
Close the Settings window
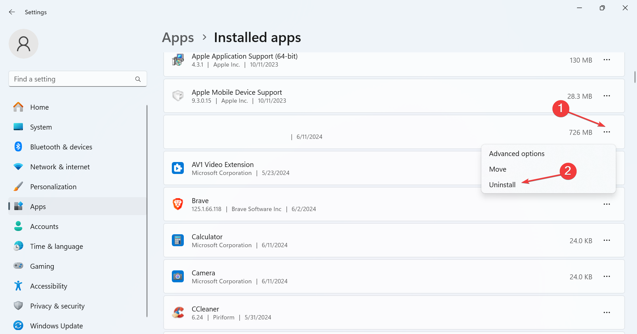pos(625,8)
